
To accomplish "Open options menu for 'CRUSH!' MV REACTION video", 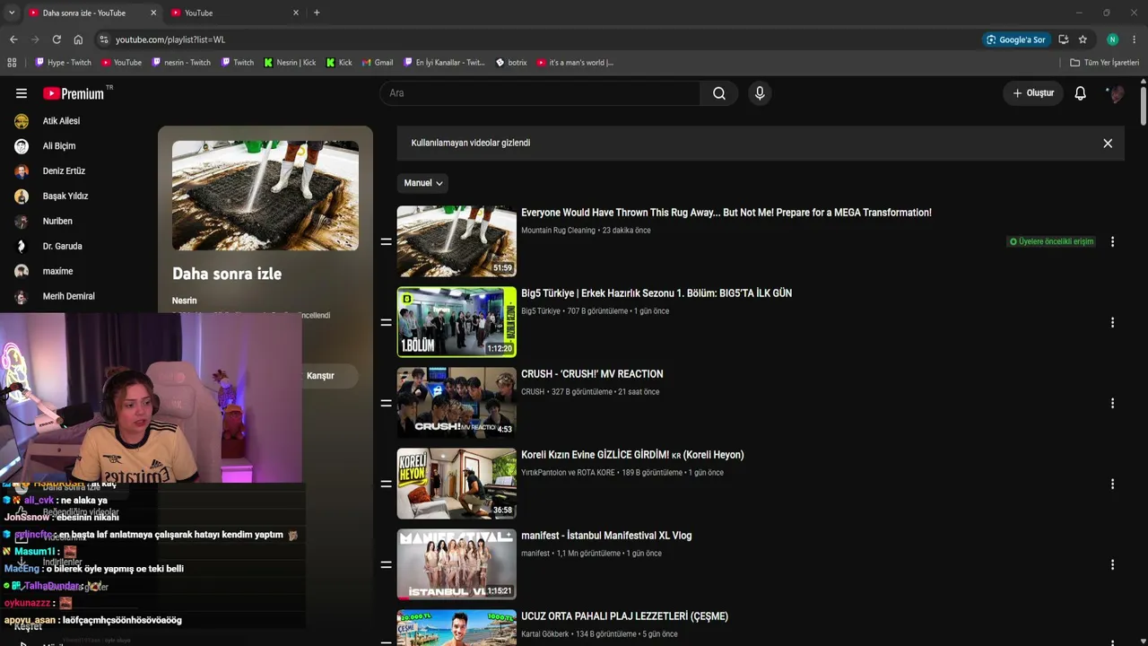I will (1112, 404).
